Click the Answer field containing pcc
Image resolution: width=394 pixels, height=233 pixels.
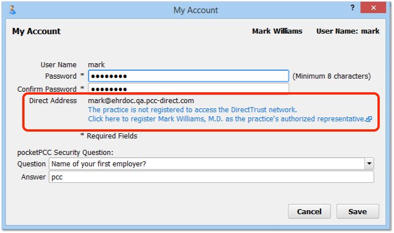211,177
